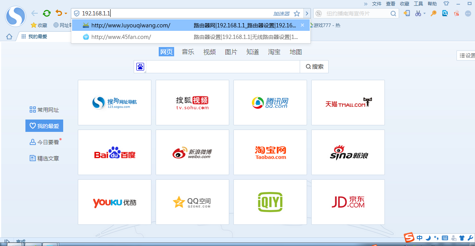Image resolution: width=475 pixels, height=246 pixels.
Task: Click the home icon beside the tab
Action: [9, 37]
